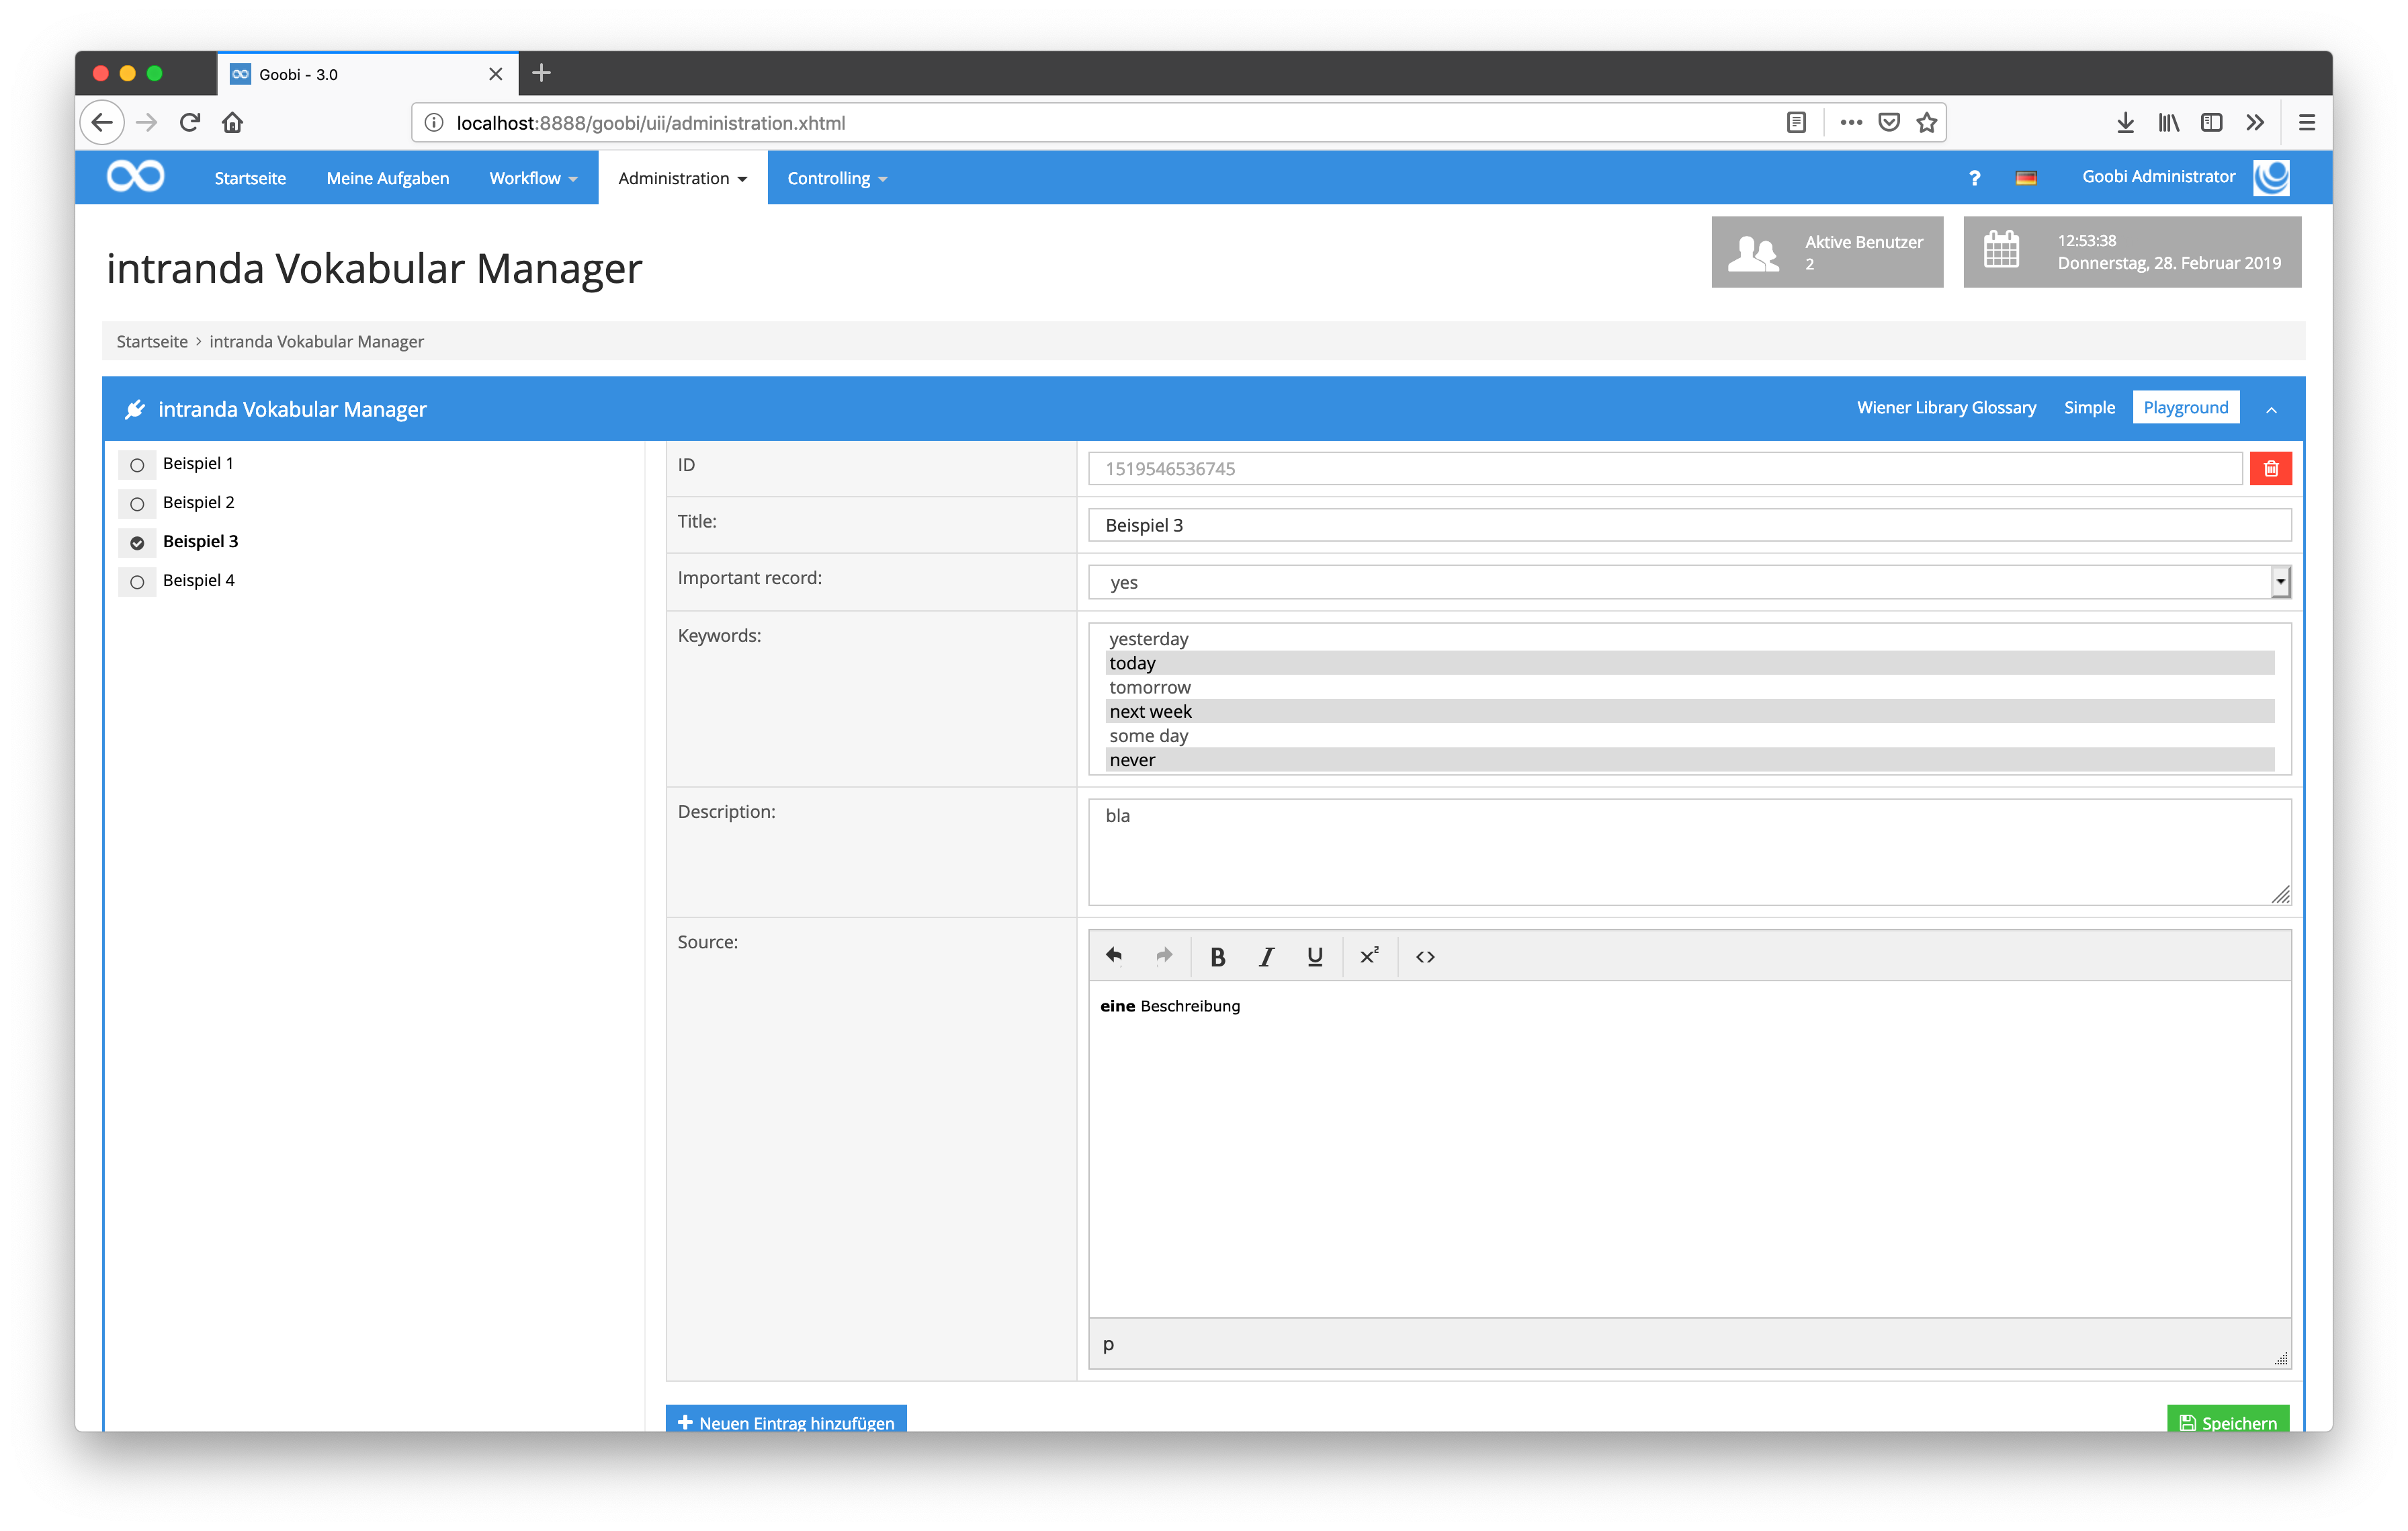2408x1531 pixels.
Task: Apply bold formatting in Source editor
Action: coord(1217,957)
